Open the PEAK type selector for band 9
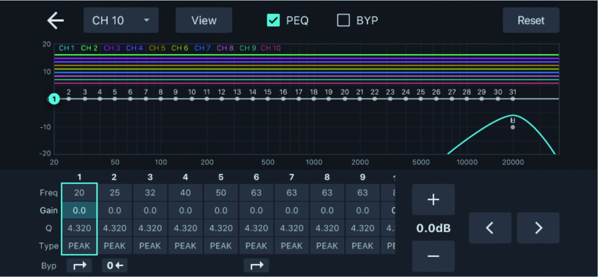 [363, 246]
